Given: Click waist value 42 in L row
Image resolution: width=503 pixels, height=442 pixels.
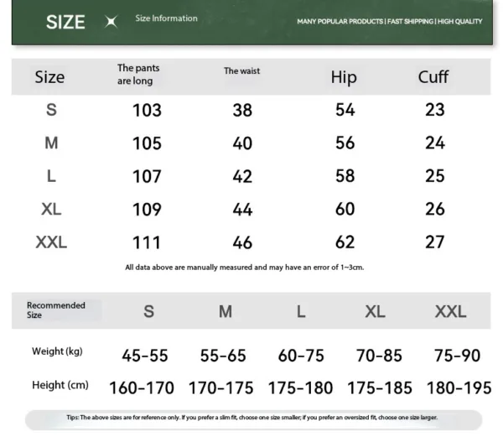Looking at the screenshot, I should tap(242, 177).
